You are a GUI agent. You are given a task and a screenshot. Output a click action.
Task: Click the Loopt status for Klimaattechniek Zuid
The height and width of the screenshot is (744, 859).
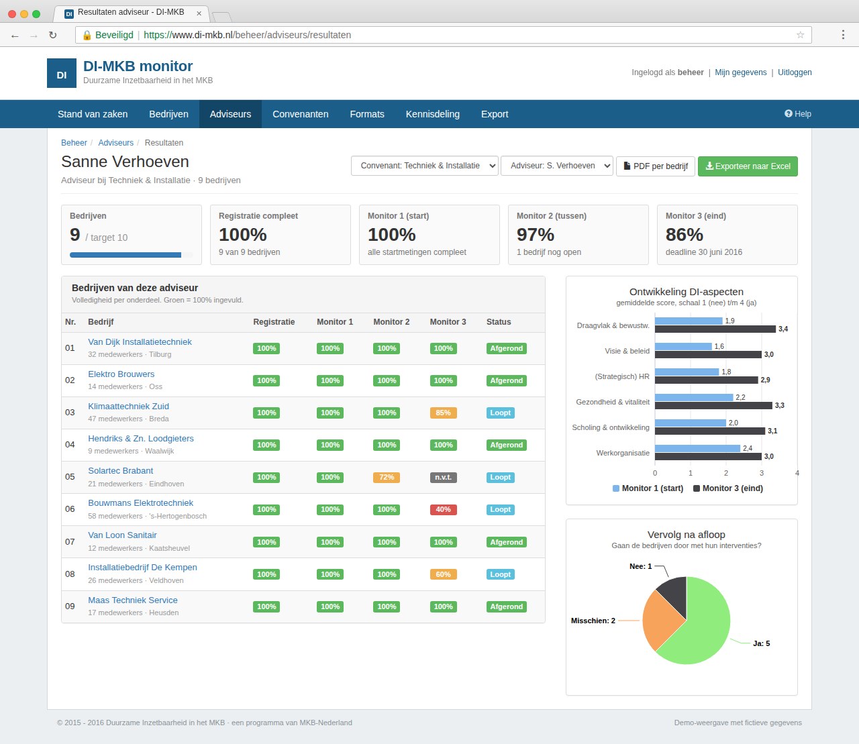(x=500, y=413)
